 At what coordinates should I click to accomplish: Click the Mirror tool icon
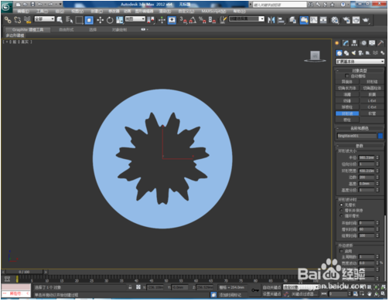[x=271, y=20]
